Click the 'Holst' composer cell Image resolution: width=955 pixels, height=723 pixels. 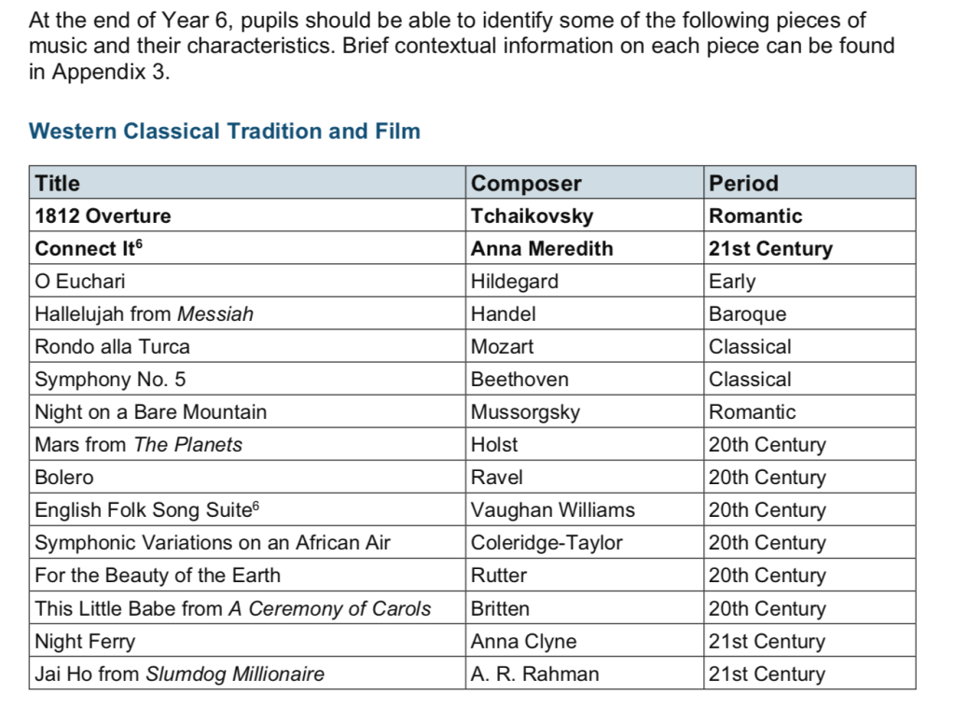tap(494, 445)
